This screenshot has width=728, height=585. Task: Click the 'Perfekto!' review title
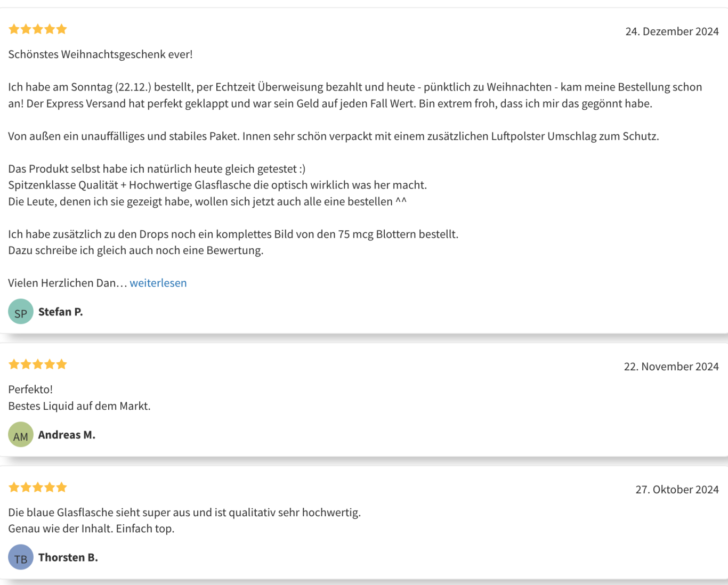click(30, 389)
